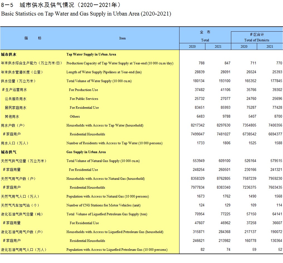Click the cell containing 82
The image size is (283, 263).
coord(203,249)
